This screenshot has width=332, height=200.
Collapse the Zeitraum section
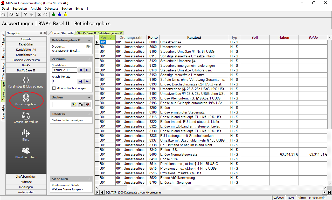pos(89,59)
